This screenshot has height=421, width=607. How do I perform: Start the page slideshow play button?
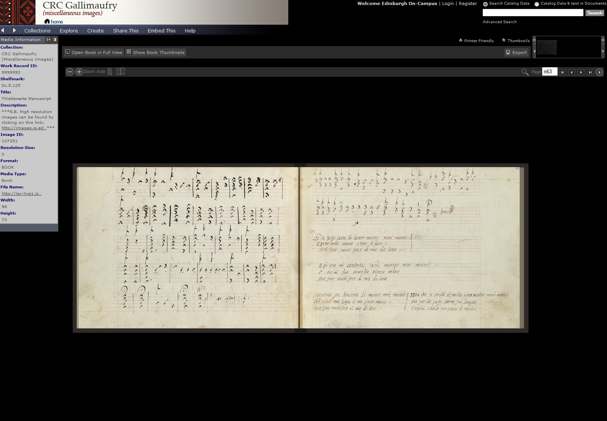(599, 72)
